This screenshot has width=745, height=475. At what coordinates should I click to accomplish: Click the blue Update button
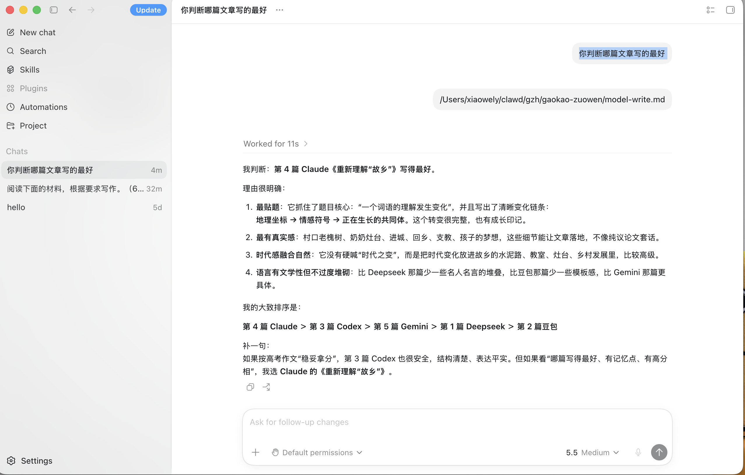(x=148, y=10)
